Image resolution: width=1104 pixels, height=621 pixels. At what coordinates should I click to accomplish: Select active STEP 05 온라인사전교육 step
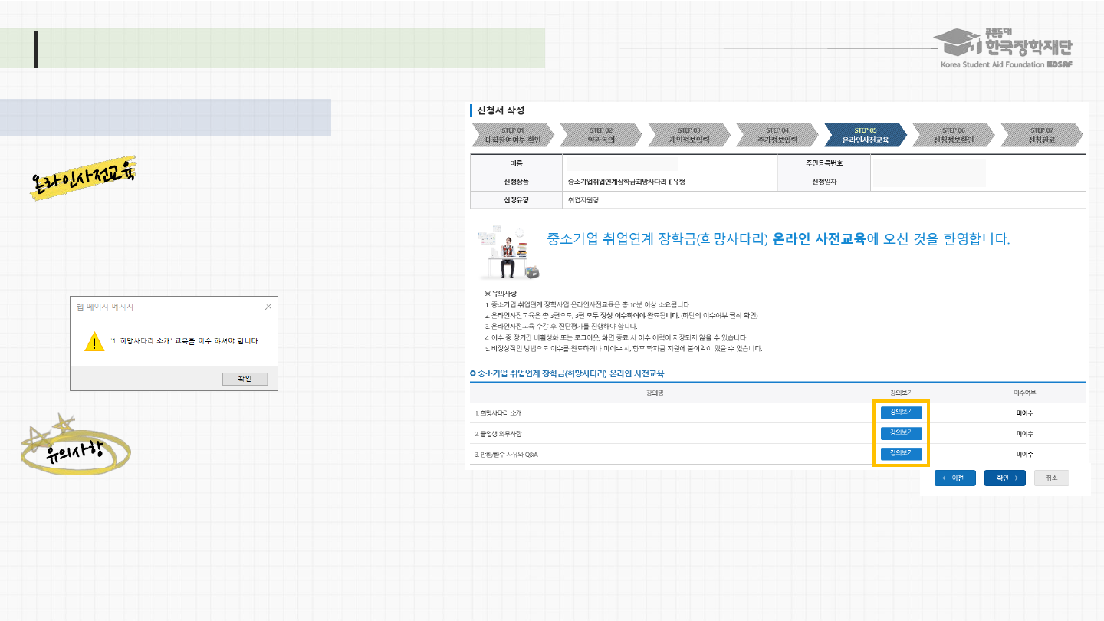pyautogui.click(x=865, y=135)
